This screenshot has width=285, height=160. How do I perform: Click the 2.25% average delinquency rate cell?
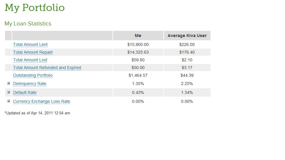point(187,84)
